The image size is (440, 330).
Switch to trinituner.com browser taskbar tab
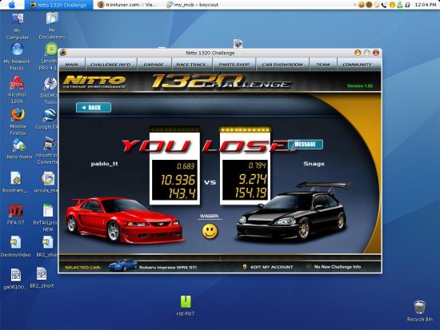tap(127, 5)
